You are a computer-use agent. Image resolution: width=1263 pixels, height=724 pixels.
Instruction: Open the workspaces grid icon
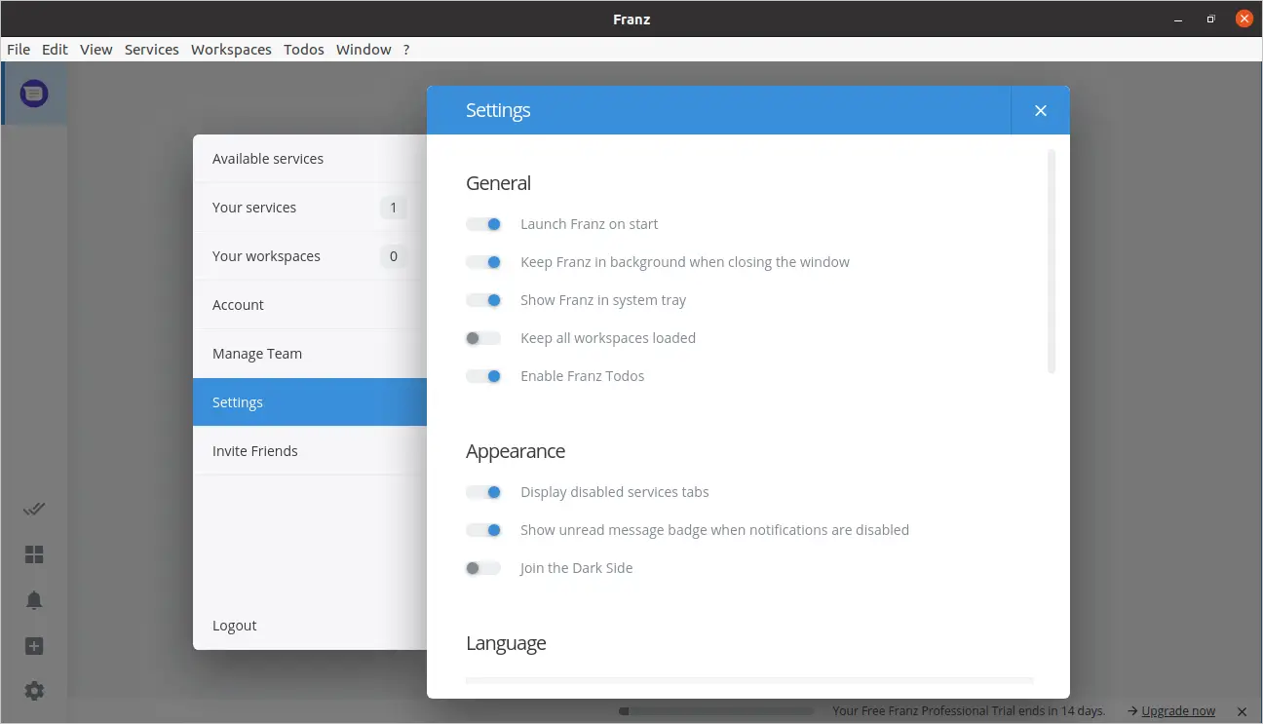point(34,554)
